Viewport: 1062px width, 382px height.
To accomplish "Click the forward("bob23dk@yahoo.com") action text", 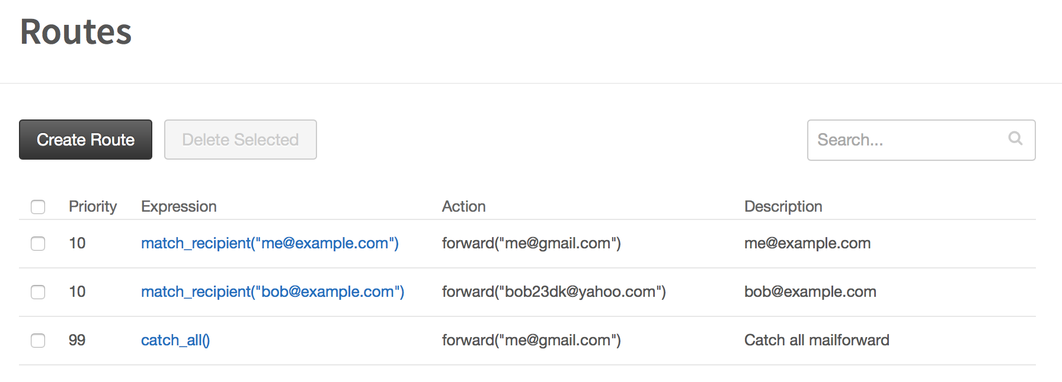I will point(554,292).
